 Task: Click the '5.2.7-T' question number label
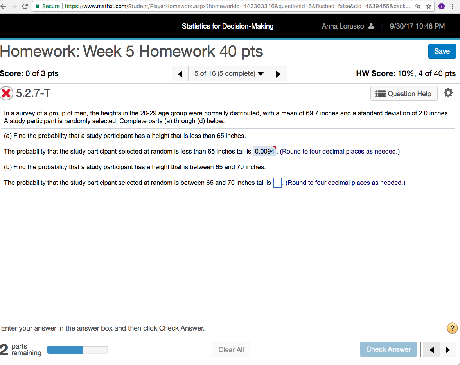pos(33,93)
